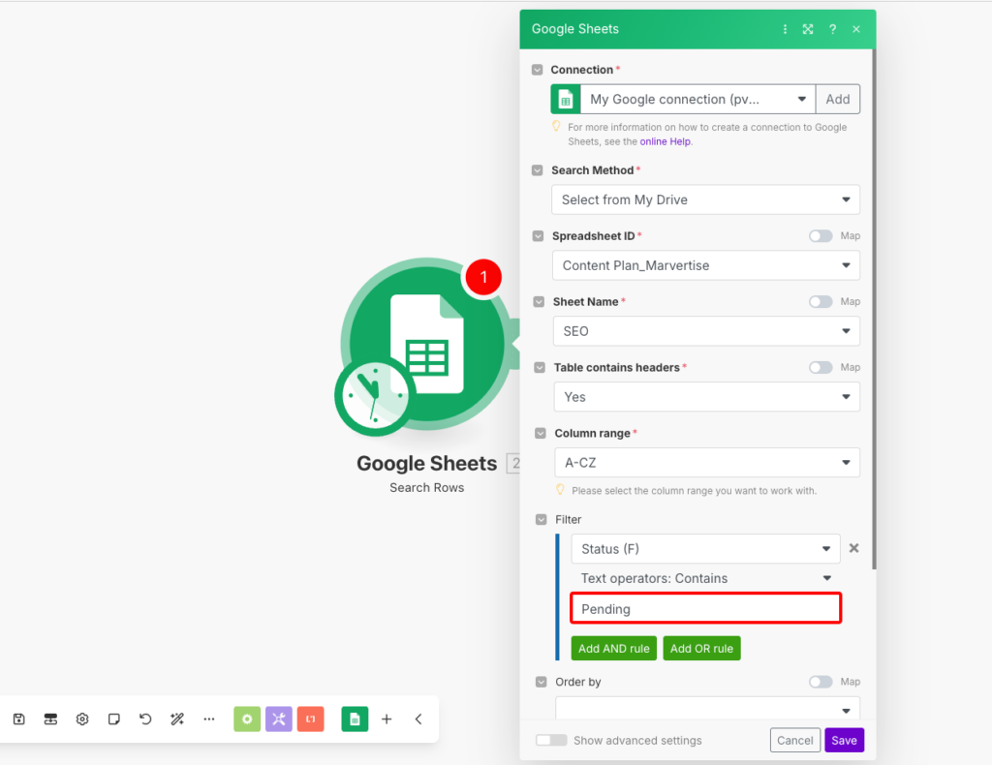Toggle the Search Method field checkbox
Screen dimensions: 992x765
point(538,170)
